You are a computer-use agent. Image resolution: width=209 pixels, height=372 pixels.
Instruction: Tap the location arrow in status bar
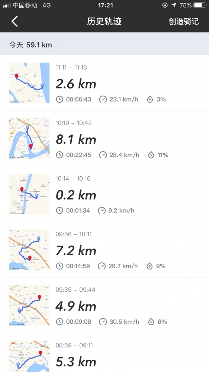(x=174, y=5)
